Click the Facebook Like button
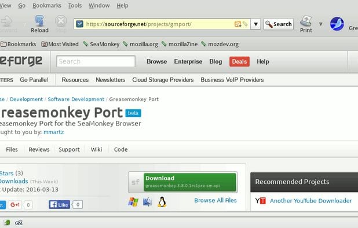 pos(59,204)
